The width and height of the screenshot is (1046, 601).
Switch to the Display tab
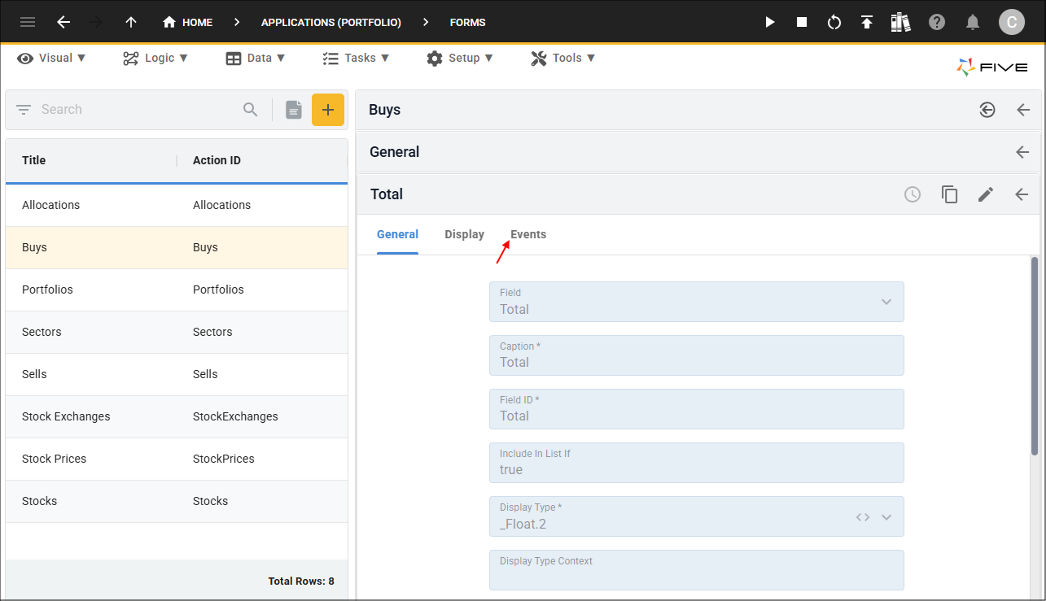coord(464,234)
